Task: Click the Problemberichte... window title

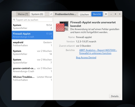Action: tap(66, 14)
